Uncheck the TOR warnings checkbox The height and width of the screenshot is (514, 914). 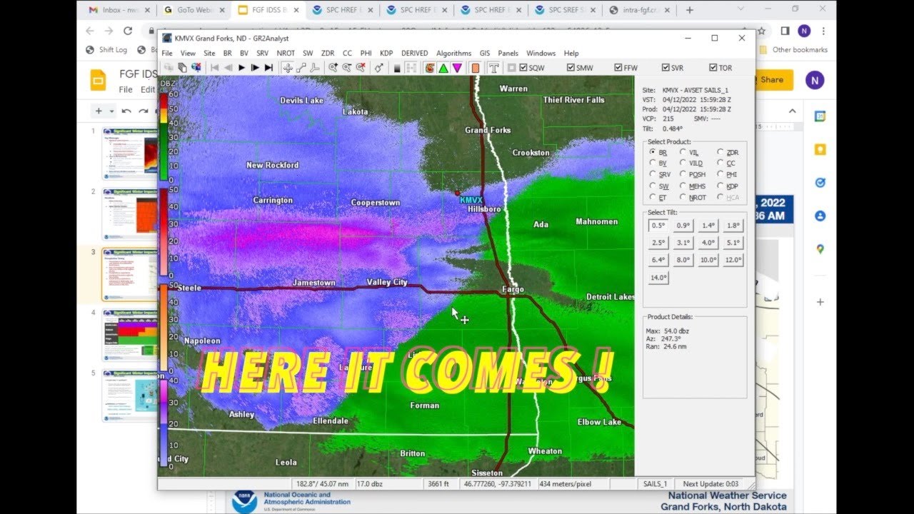pos(713,68)
